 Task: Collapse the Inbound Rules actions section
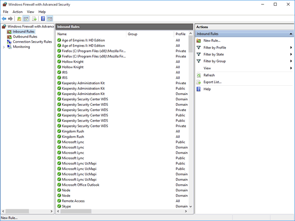click(291, 34)
